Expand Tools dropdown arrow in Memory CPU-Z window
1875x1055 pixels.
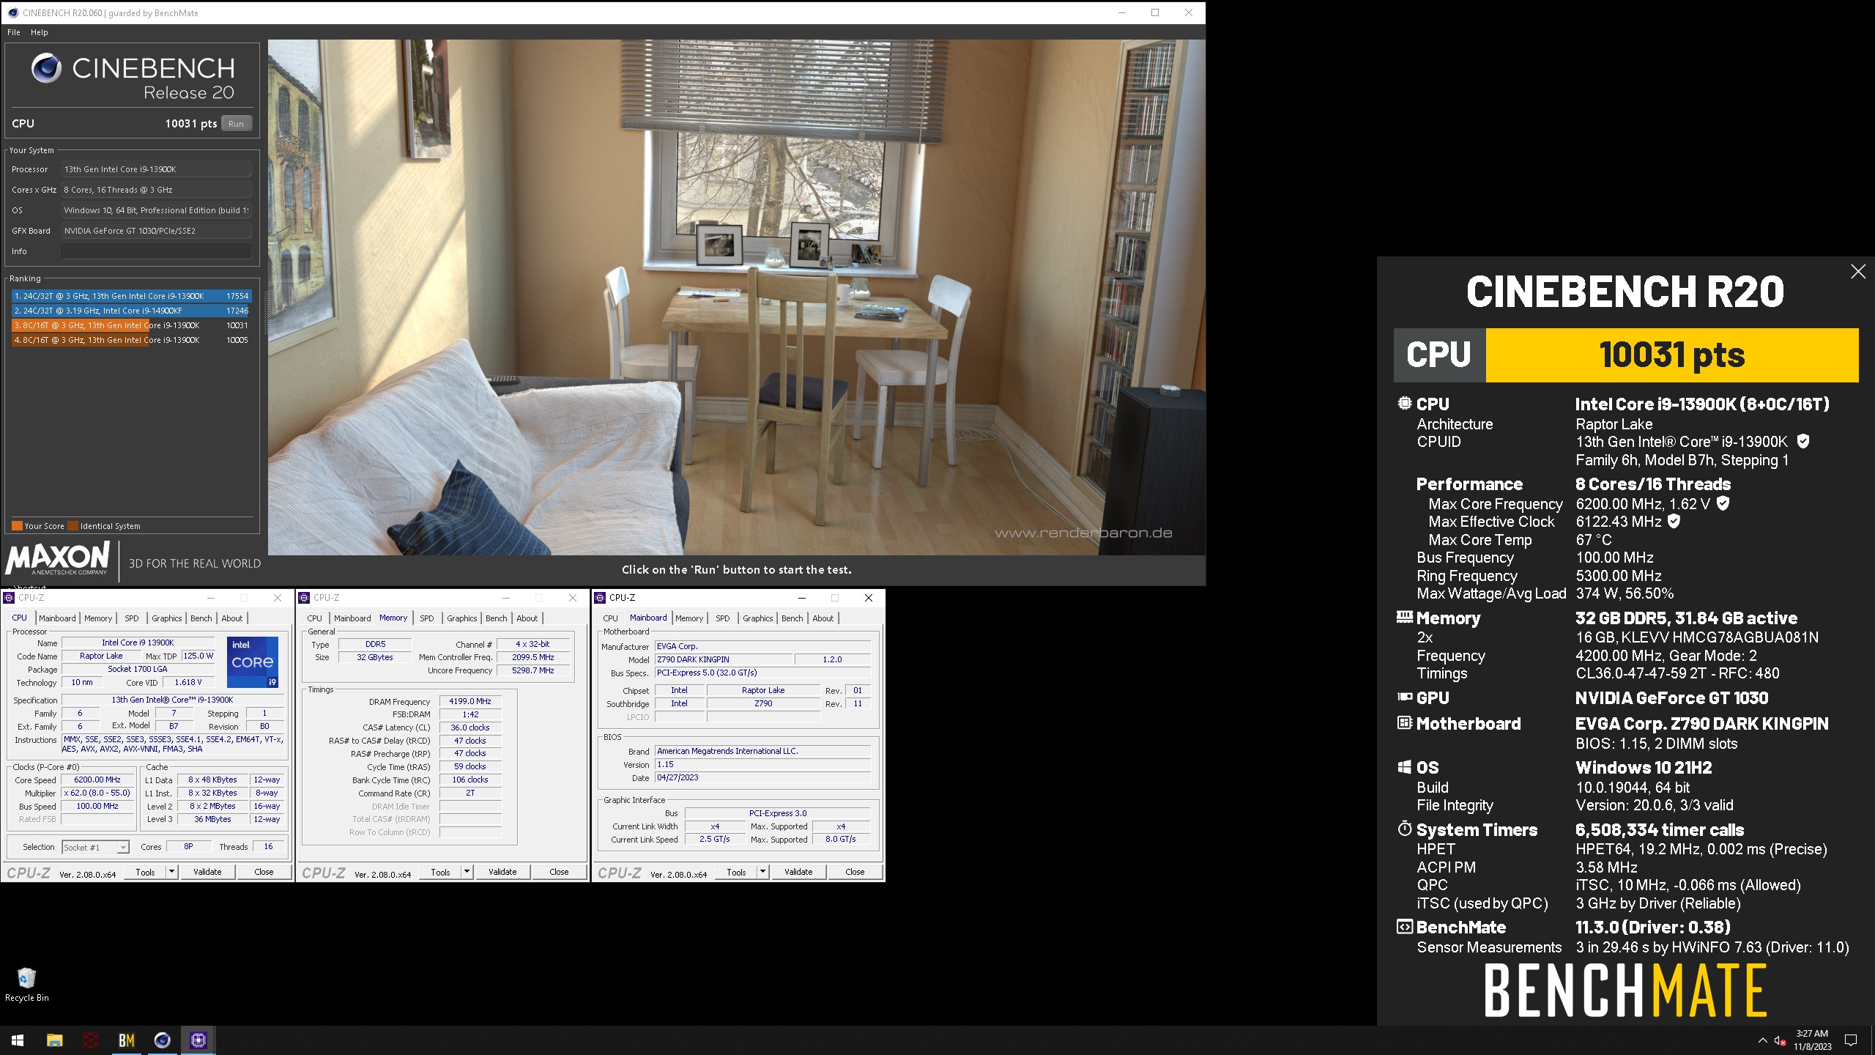coord(467,872)
